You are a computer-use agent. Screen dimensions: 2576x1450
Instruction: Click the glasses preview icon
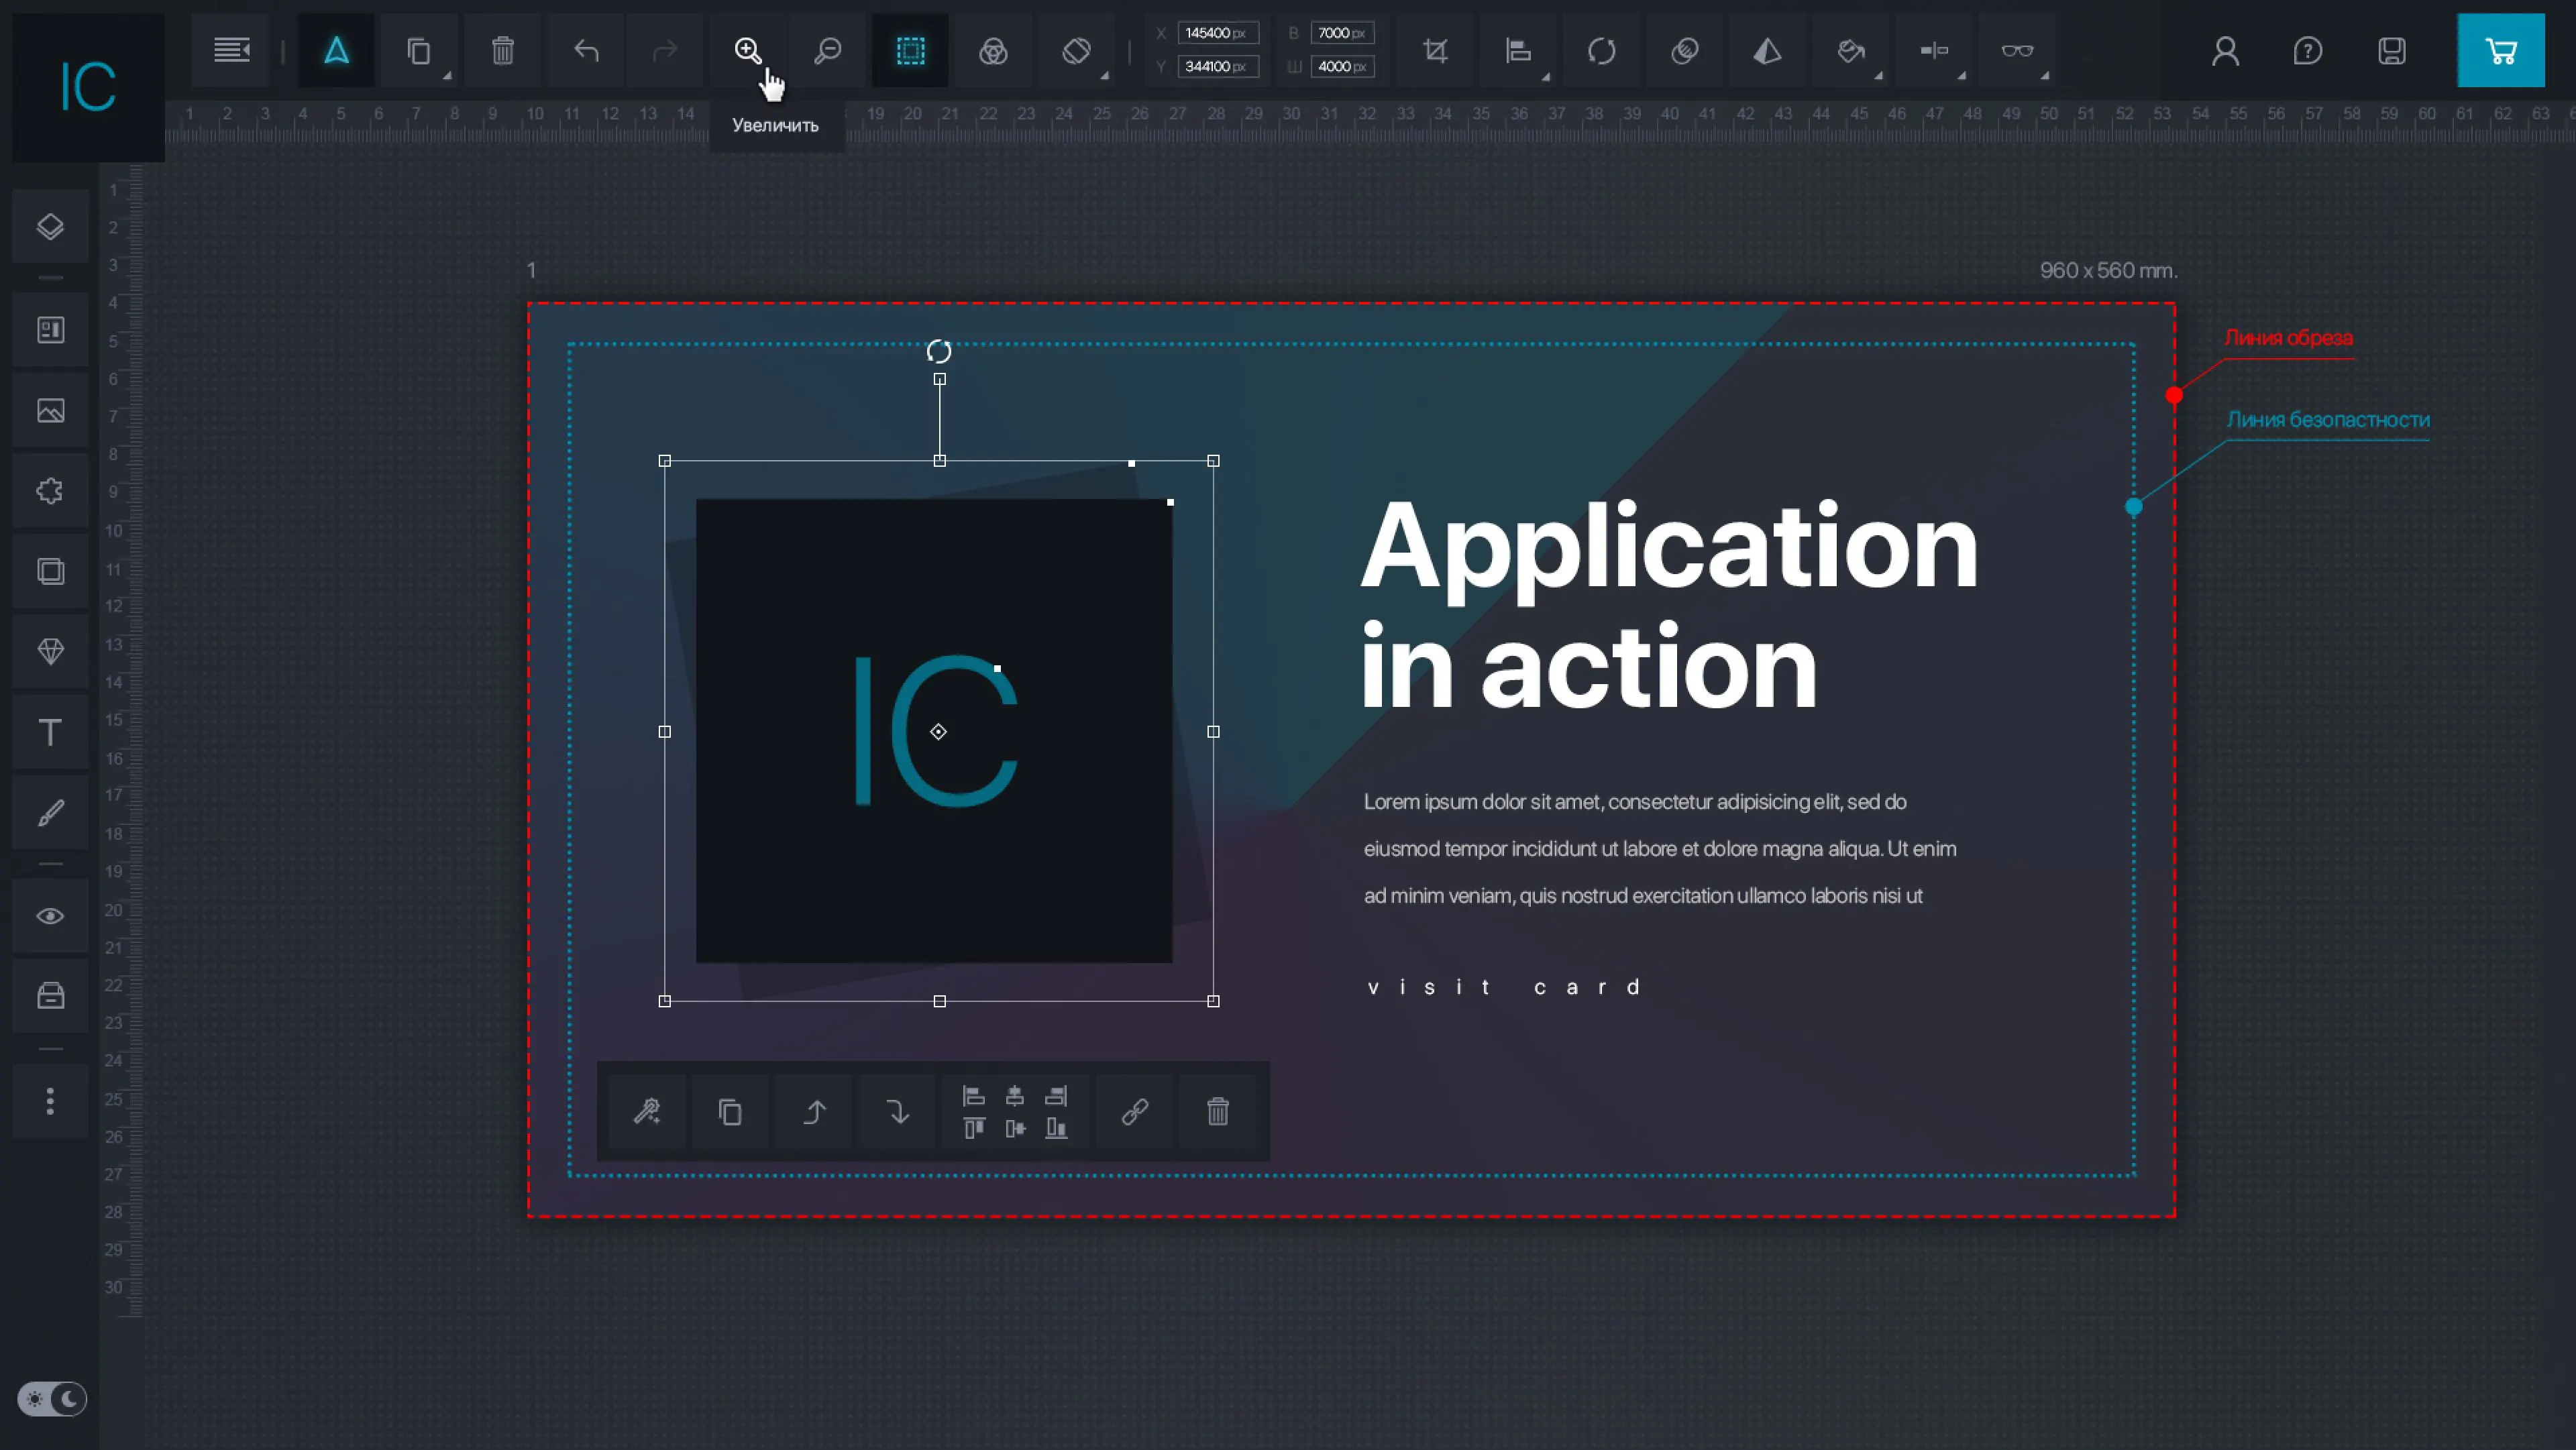coord(2017,50)
